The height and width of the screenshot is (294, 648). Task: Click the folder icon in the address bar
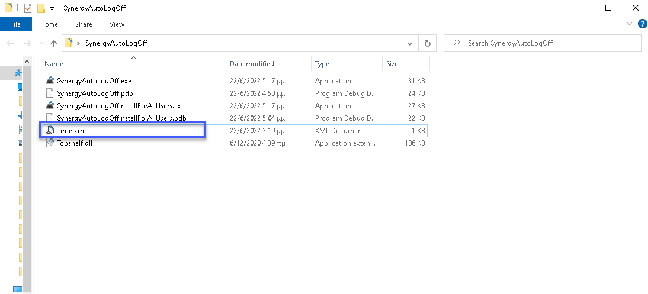(69, 43)
